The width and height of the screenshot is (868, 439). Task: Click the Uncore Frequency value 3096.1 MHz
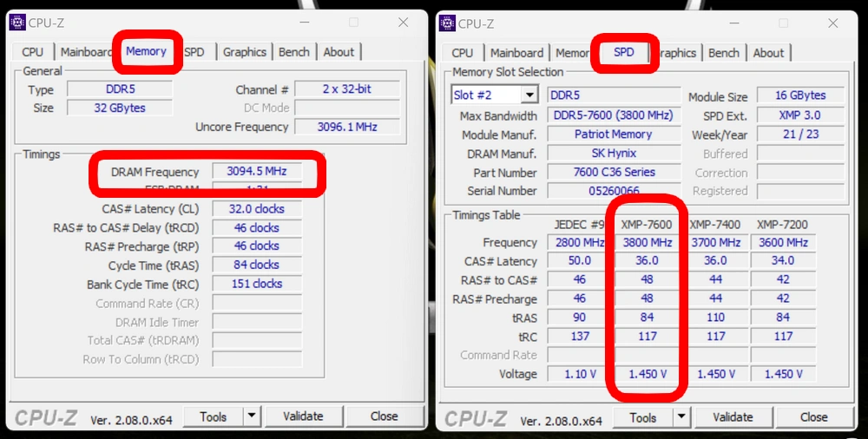pos(347,127)
